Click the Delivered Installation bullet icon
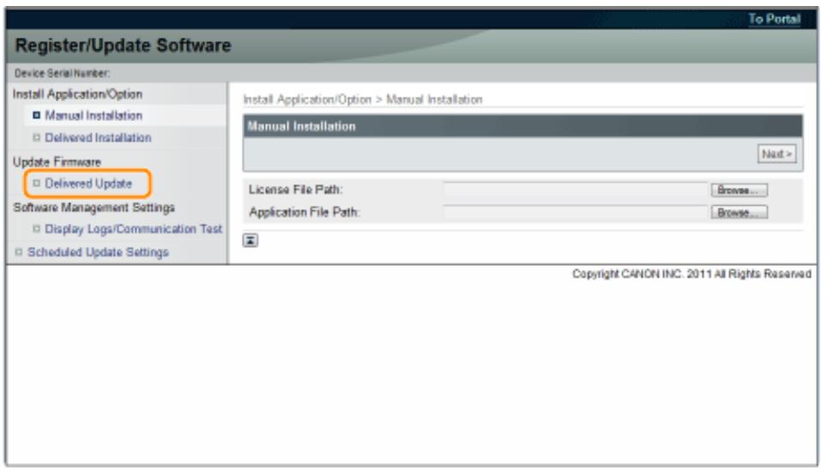Screen dimensions: 821x470 click(x=36, y=137)
